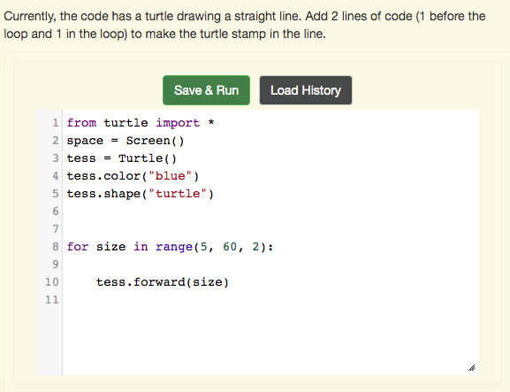The image size is (510, 392).
Task: Click the line 'tess = Turtle()'
Action: [x=122, y=158]
